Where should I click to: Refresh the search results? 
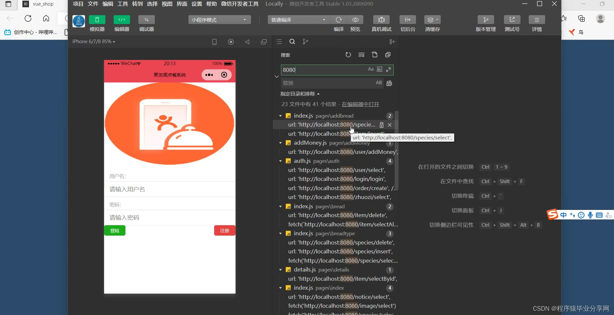(x=348, y=55)
